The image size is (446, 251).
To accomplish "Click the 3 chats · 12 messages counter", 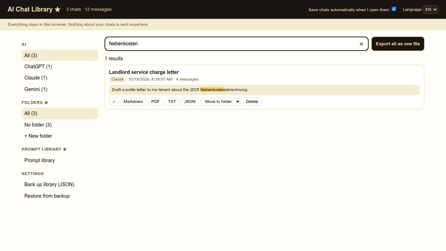I will pyautogui.click(x=89, y=9).
